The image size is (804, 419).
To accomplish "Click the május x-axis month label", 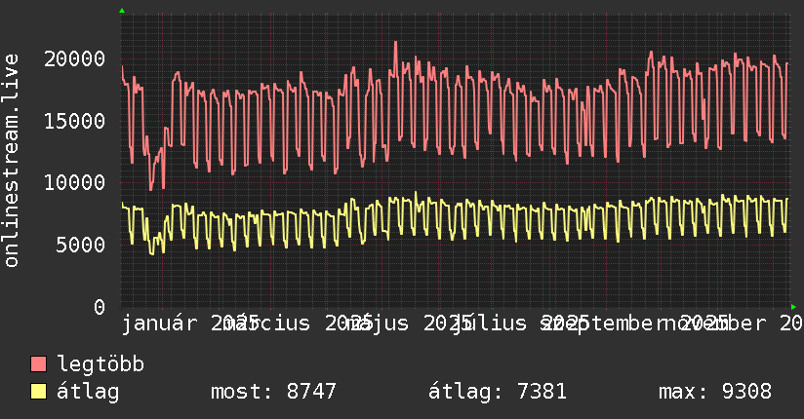I will 377,324.
